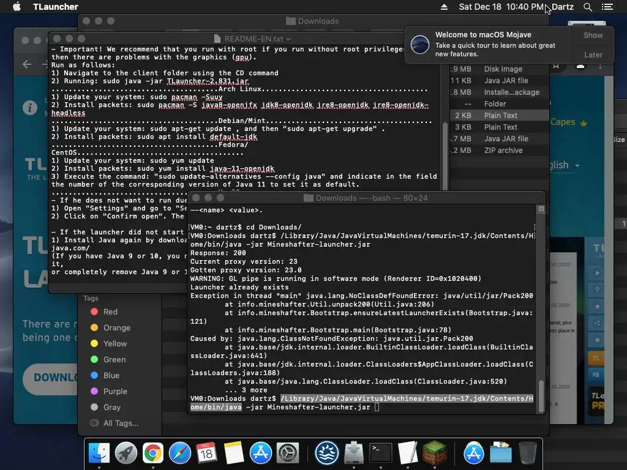This screenshot has width=627, height=470.
Task: Select the 11 KB Java JAR file row
Action: (499, 81)
